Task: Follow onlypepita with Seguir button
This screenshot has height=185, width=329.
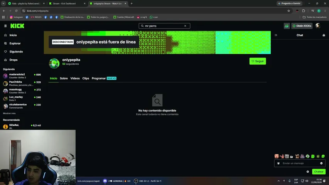Action: 258,61
